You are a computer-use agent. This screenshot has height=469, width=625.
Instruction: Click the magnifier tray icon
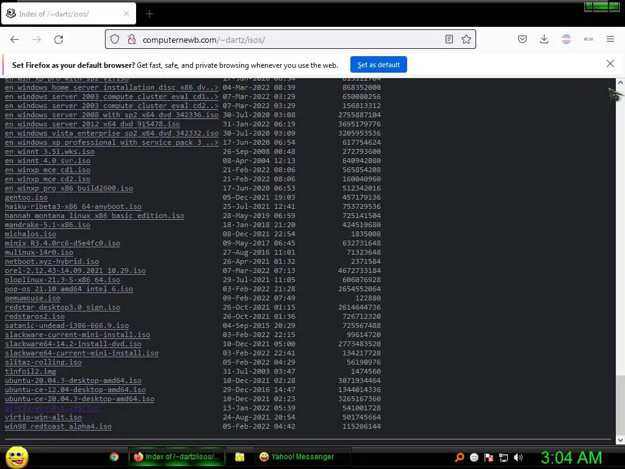[x=459, y=457]
